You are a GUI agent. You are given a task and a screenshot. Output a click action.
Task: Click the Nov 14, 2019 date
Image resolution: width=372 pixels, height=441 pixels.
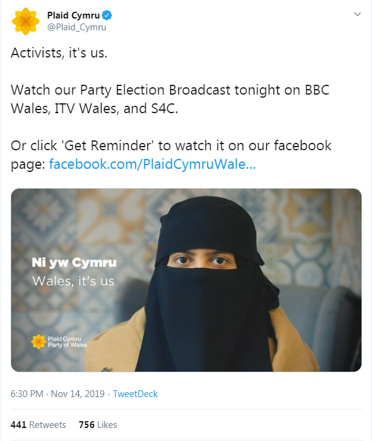[x=77, y=394]
